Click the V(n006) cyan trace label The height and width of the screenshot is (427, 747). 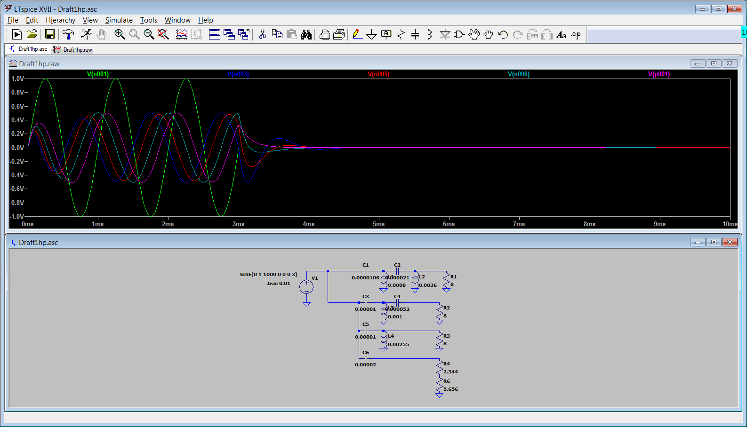tap(519, 74)
